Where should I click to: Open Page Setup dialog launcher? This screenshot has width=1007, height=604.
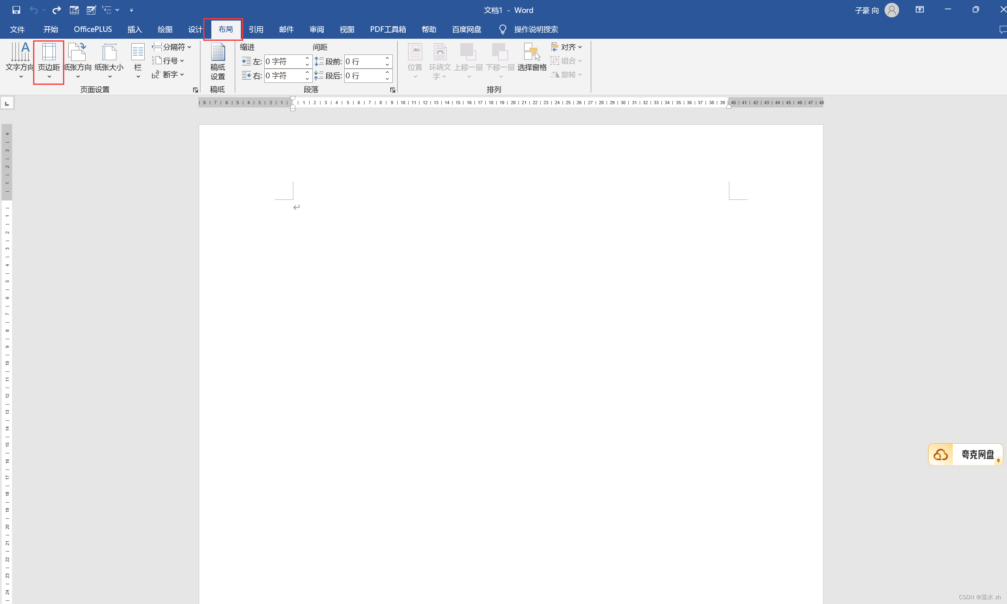coord(195,90)
